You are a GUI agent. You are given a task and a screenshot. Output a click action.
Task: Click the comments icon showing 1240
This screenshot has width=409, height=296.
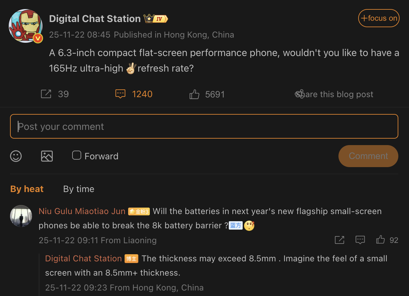tap(120, 94)
